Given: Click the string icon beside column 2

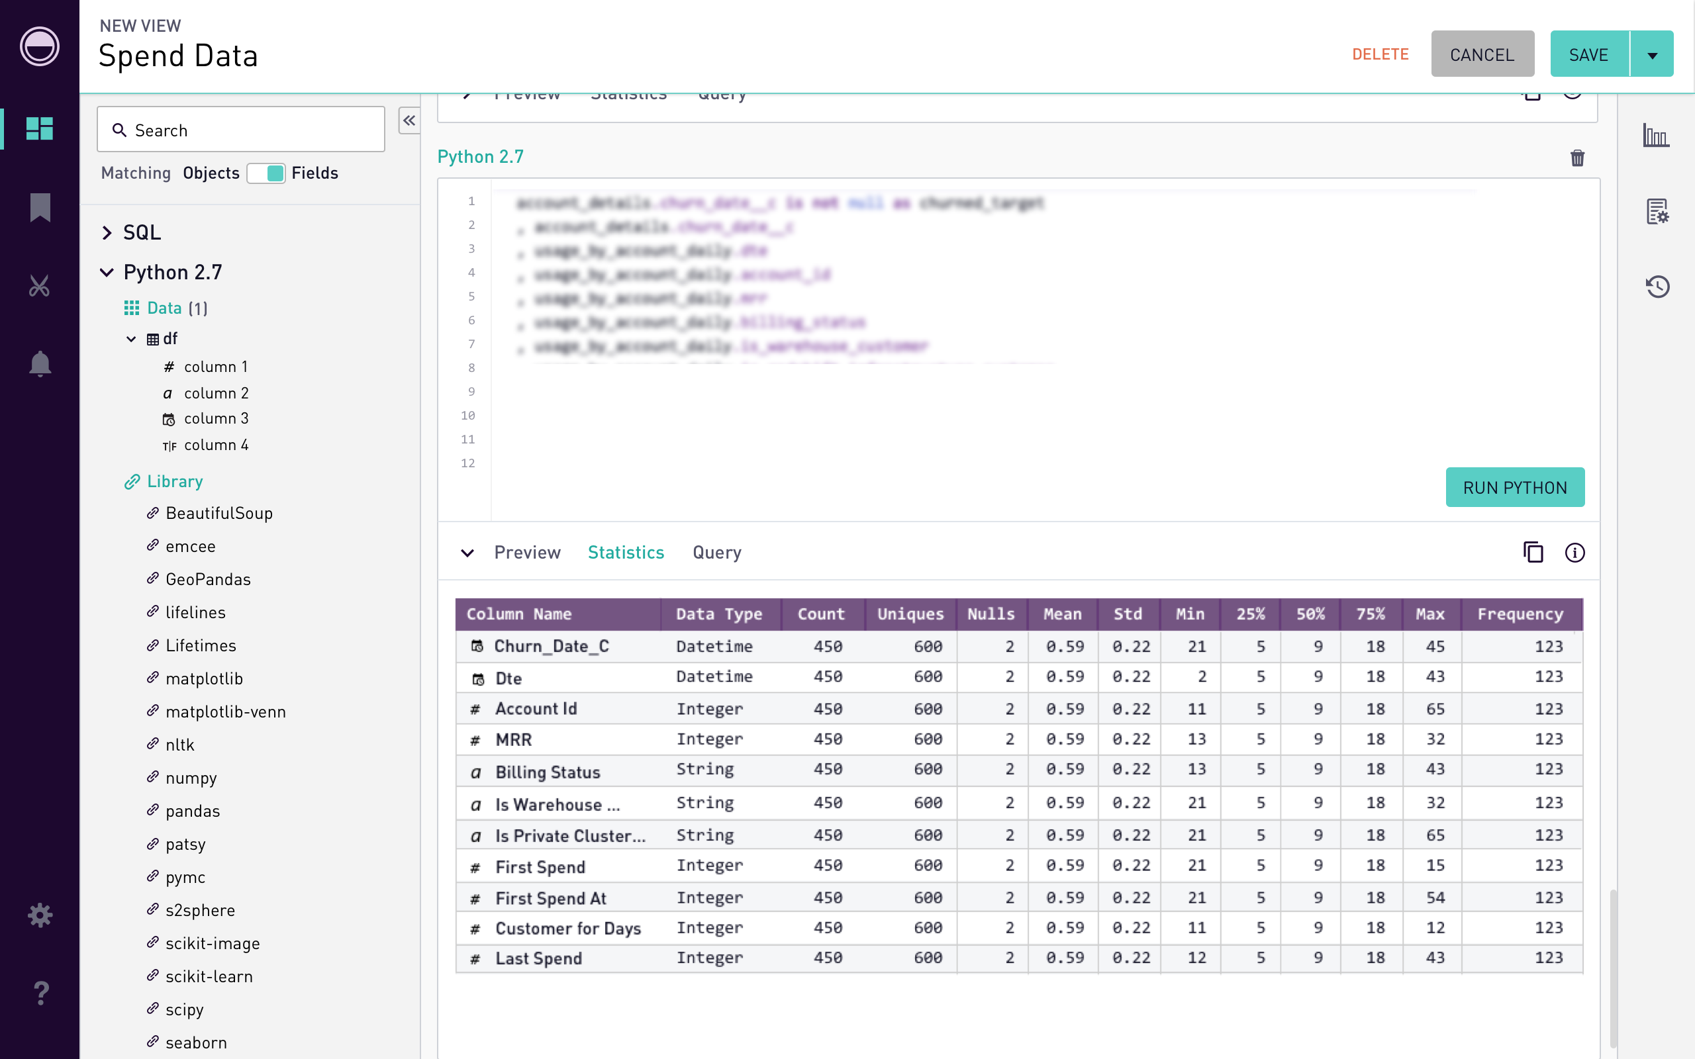Looking at the screenshot, I should (x=168, y=394).
